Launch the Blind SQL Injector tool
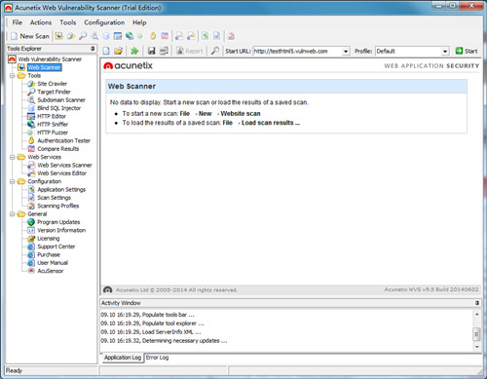Viewport: 487px width, 379px height. pyautogui.click(x=58, y=108)
